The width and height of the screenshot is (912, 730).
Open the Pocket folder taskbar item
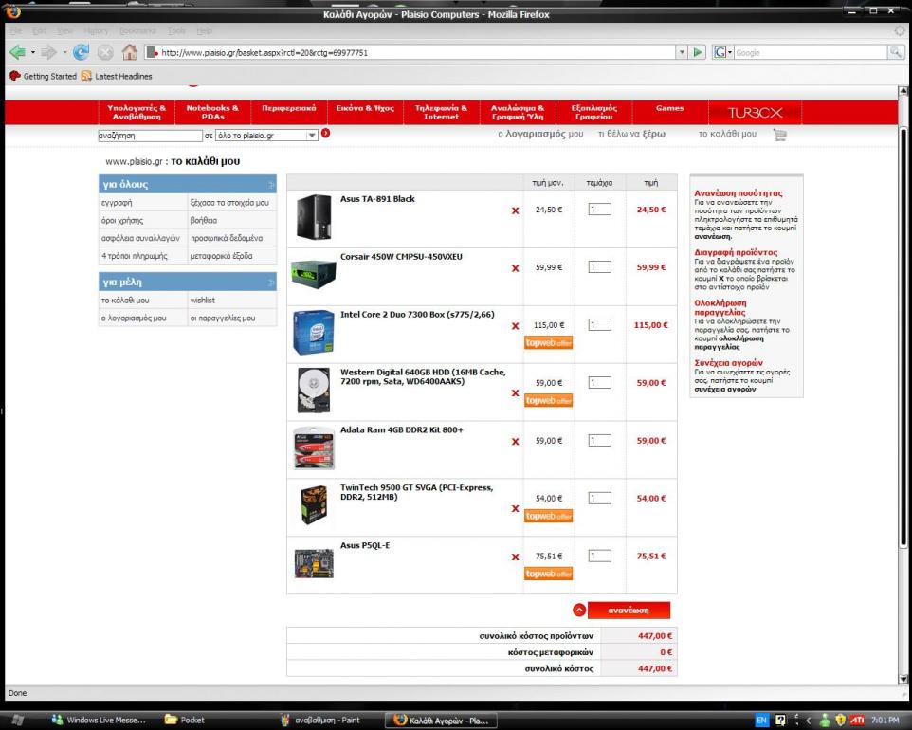tap(184, 721)
